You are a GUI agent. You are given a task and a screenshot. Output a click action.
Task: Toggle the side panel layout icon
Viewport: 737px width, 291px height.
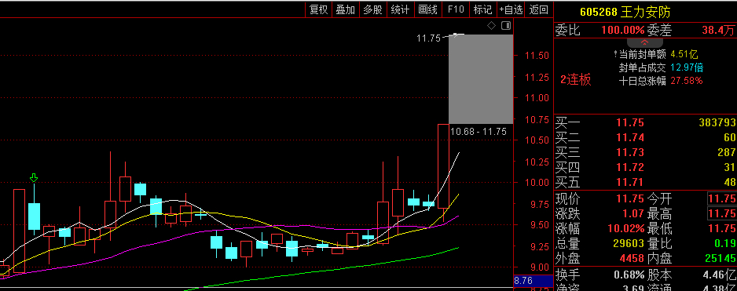click(x=506, y=25)
